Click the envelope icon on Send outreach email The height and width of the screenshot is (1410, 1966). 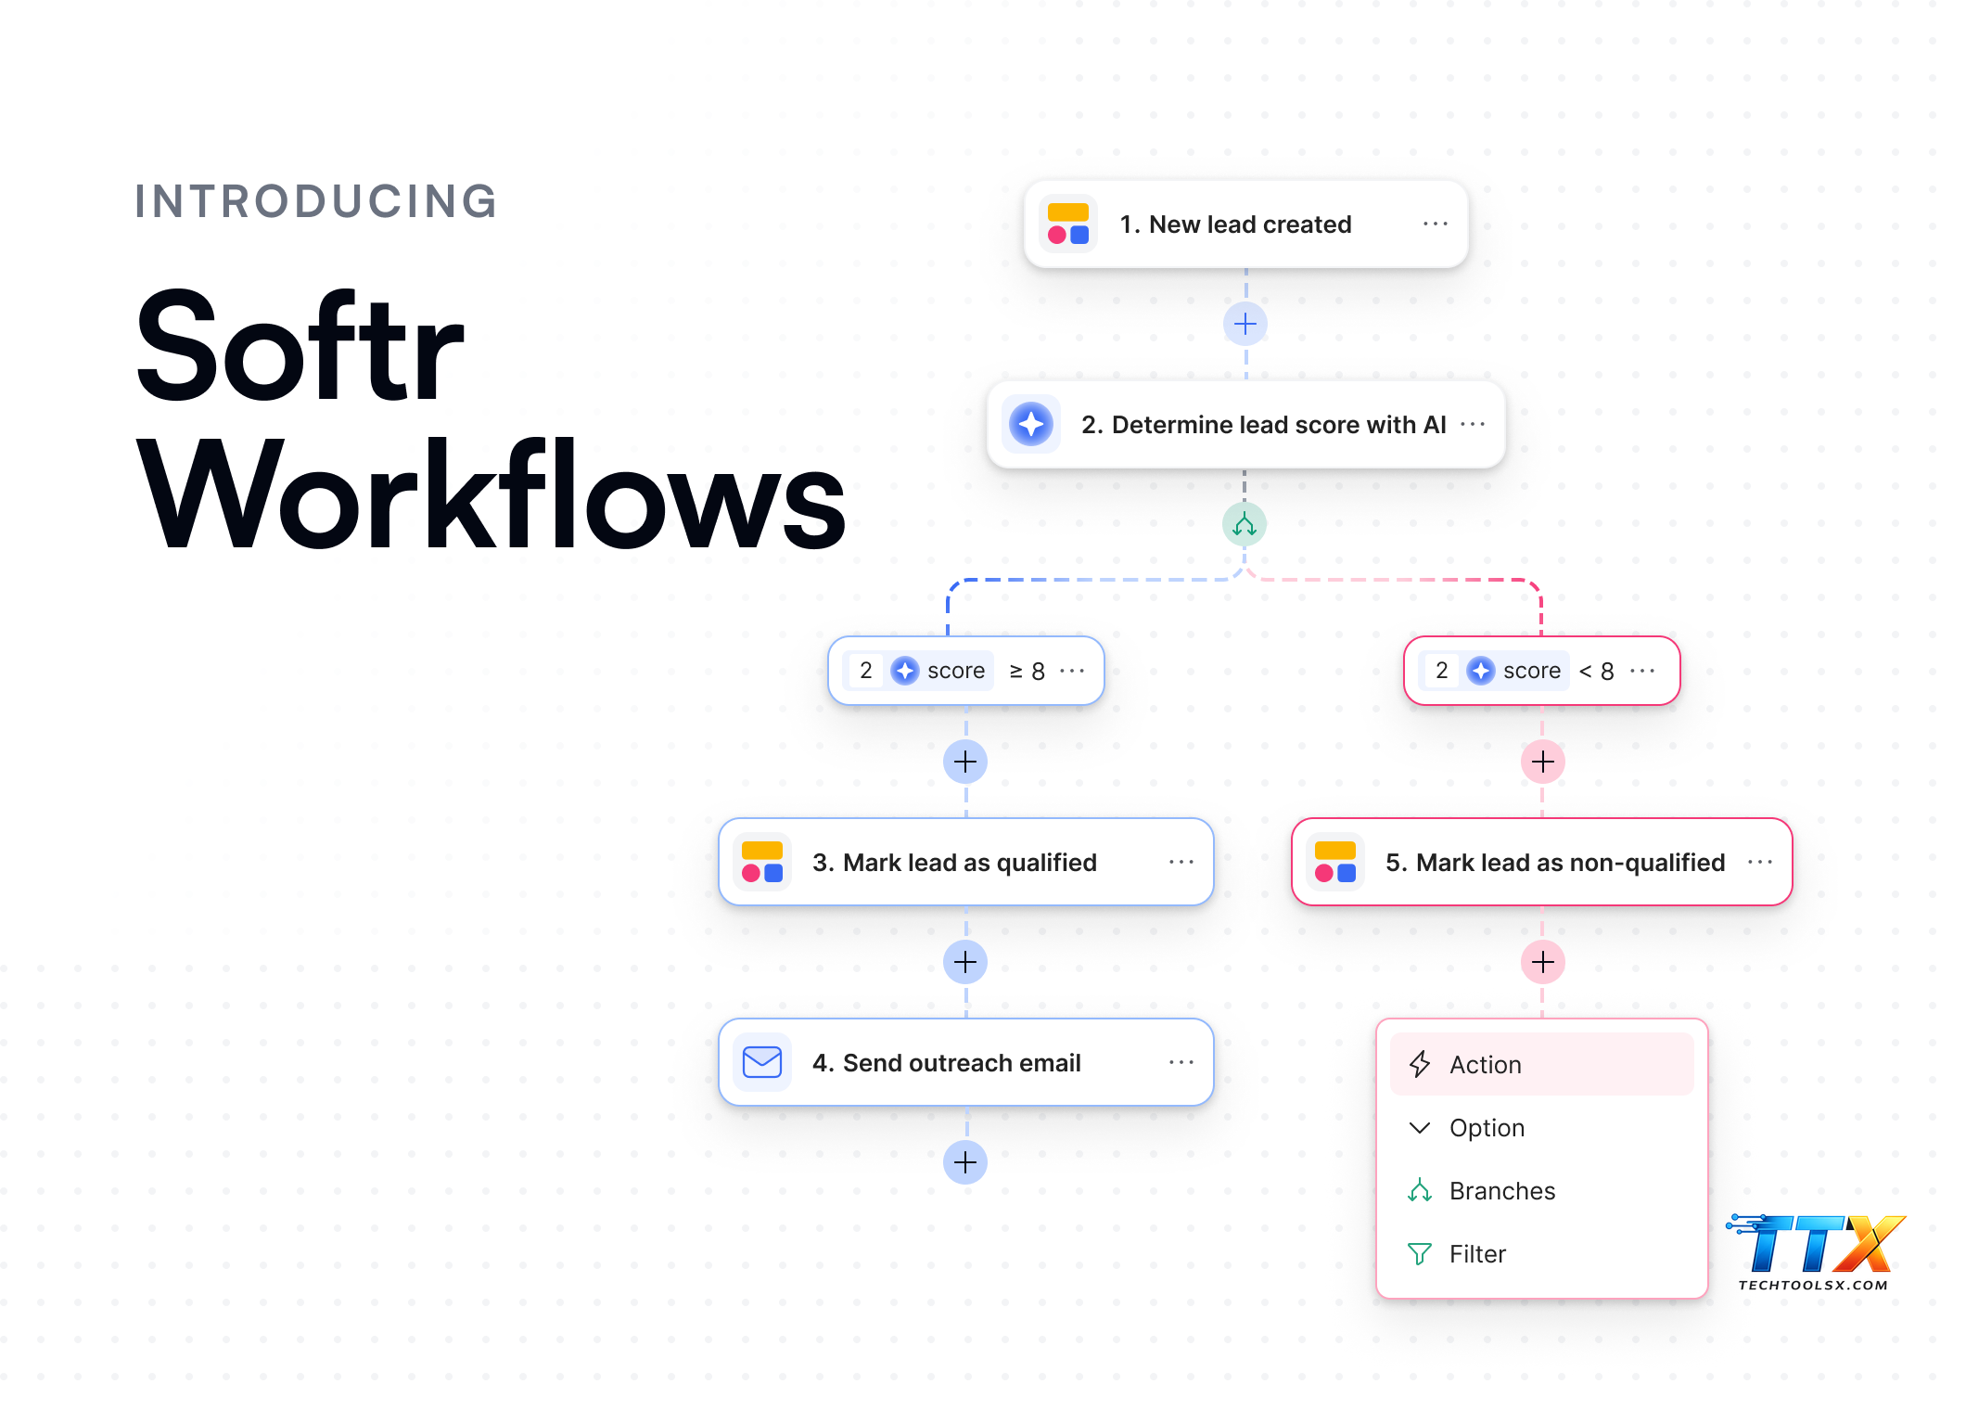tap(762, 1062)
